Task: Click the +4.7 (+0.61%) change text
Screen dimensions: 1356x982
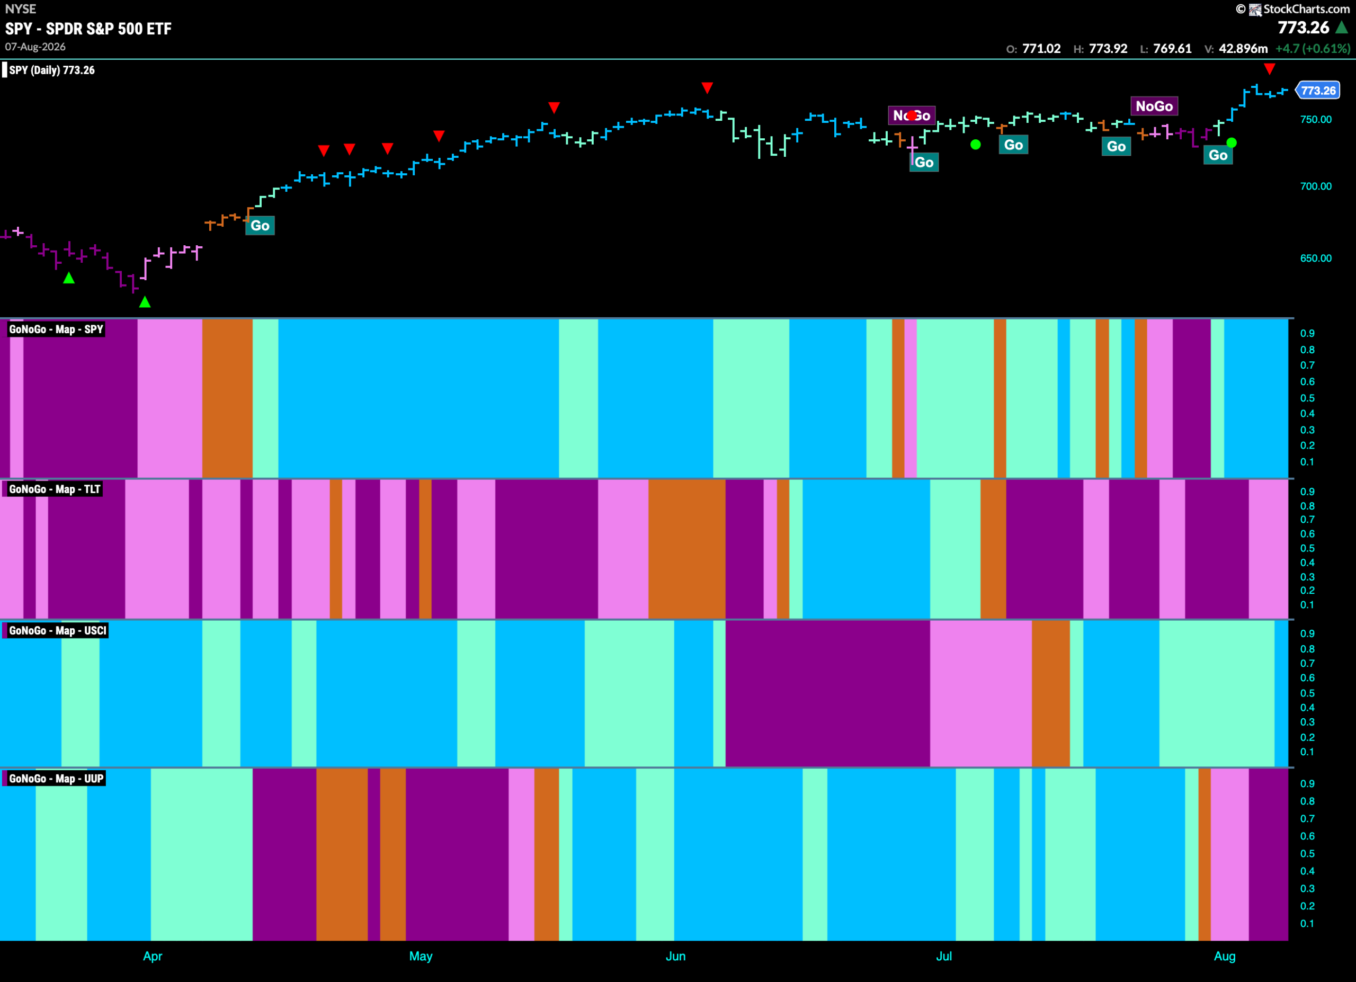Action: pyautogui.click(x=1313, y=48)
